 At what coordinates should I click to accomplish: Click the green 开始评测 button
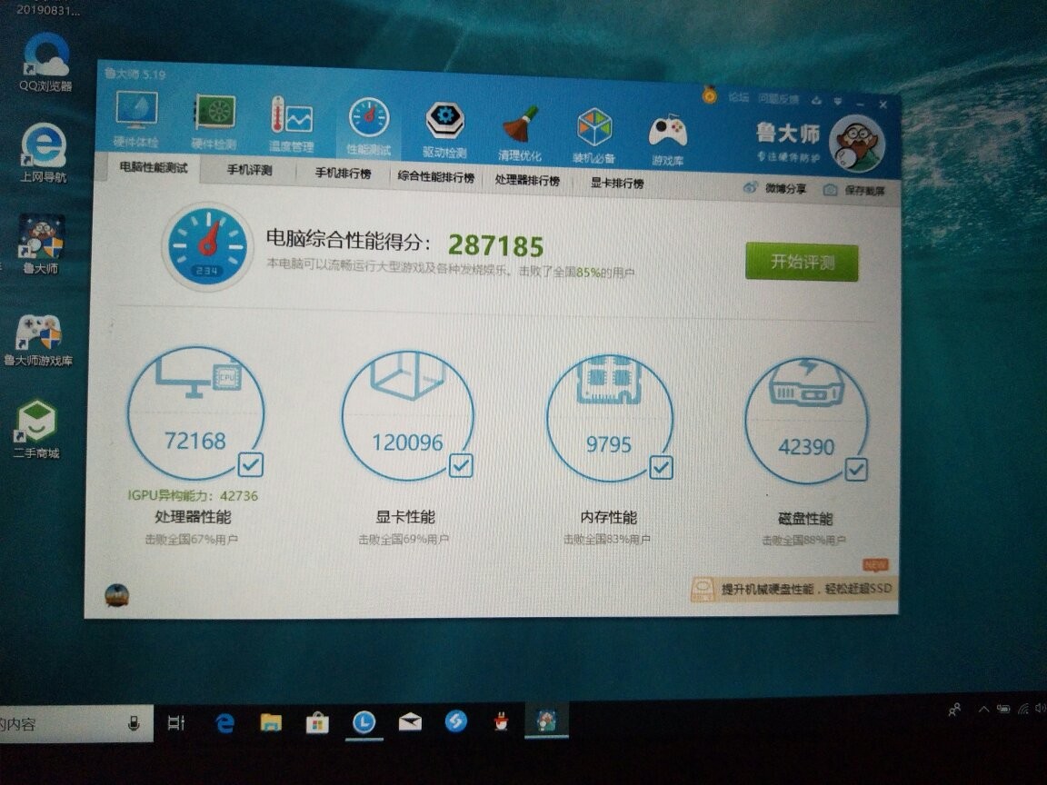click(802, 262)
